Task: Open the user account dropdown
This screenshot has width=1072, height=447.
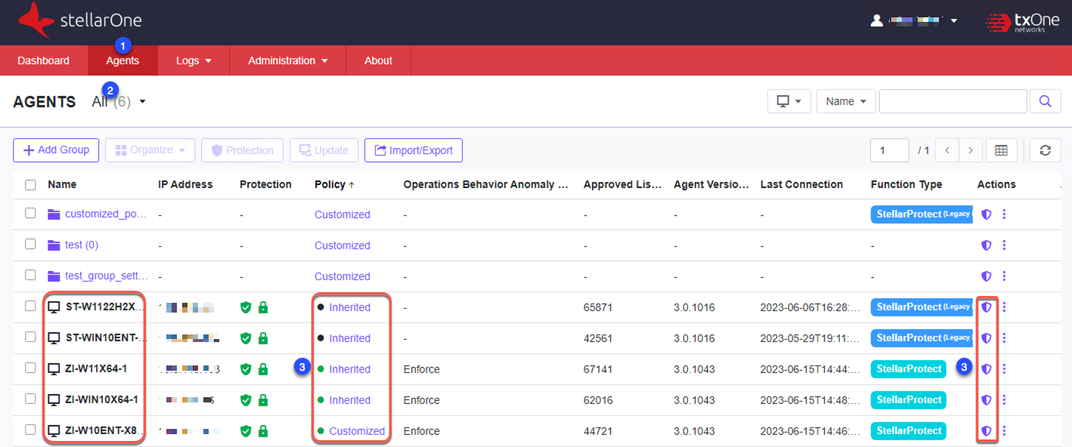Action: [953, 21]
